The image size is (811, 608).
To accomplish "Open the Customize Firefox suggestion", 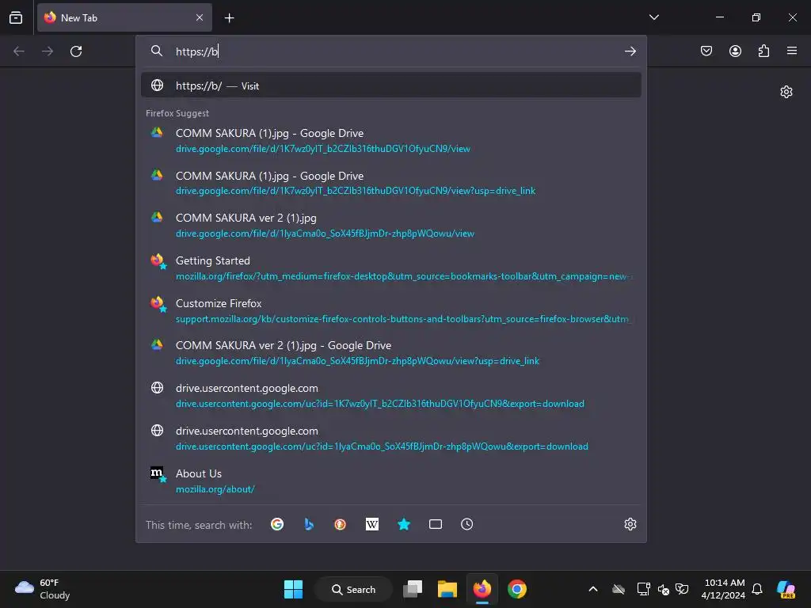I will pos(391,310).
